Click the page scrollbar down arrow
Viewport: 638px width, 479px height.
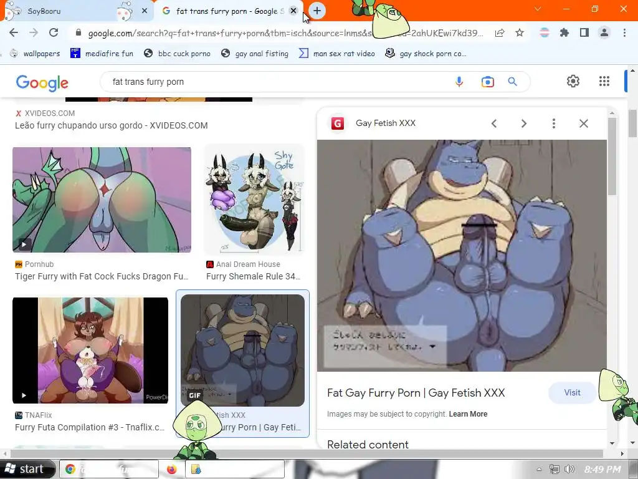pos(633,443)
